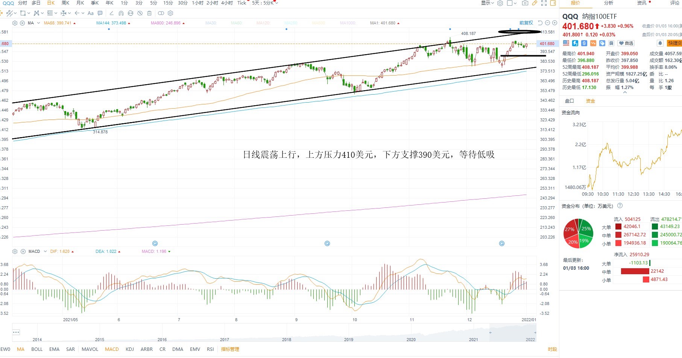682x358 pixels.
Task: Open the 前复权 price adjustment dropdown
Action: pyautogui.click(x=526, y=23)
